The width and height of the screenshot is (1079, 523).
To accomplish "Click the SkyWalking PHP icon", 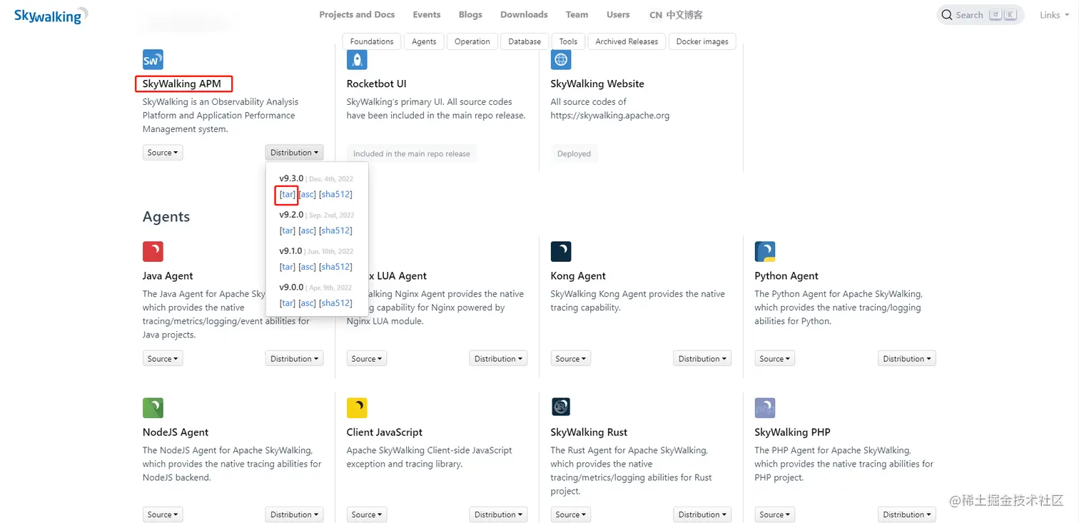I will coord(765,407).
